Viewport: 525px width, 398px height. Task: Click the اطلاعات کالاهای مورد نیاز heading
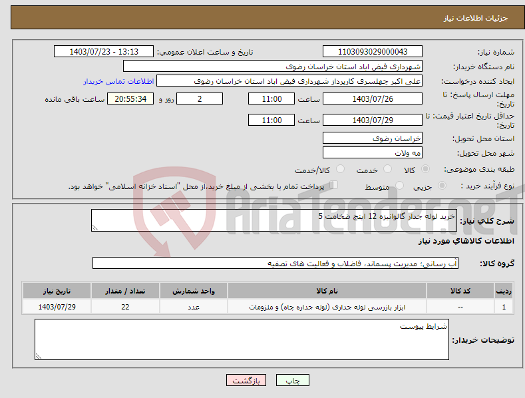click(466, 241)
